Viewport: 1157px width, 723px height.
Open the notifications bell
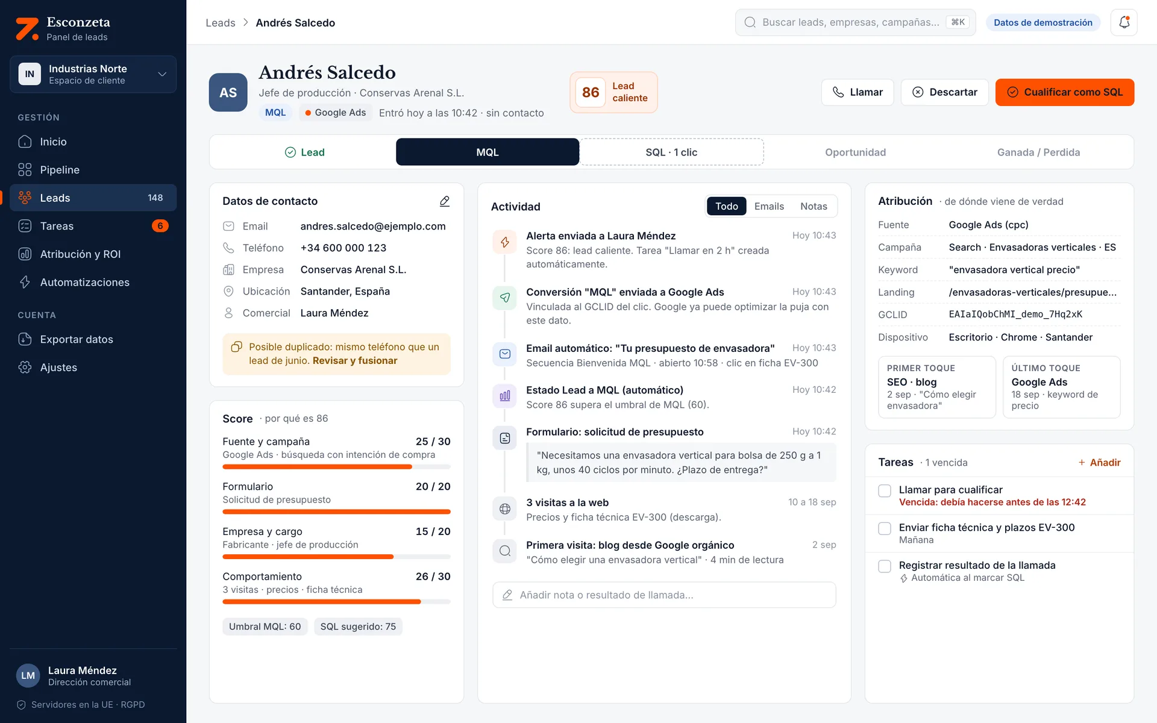[x=1124, y=22]
